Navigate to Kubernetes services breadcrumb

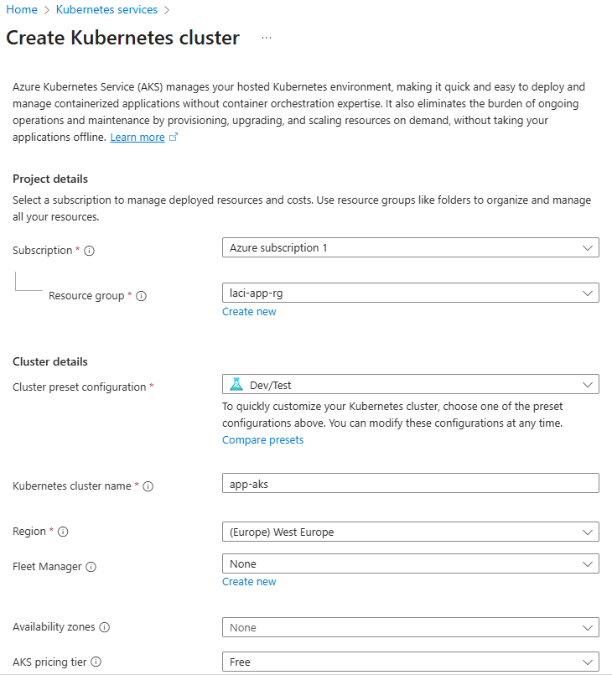(106, 10)
